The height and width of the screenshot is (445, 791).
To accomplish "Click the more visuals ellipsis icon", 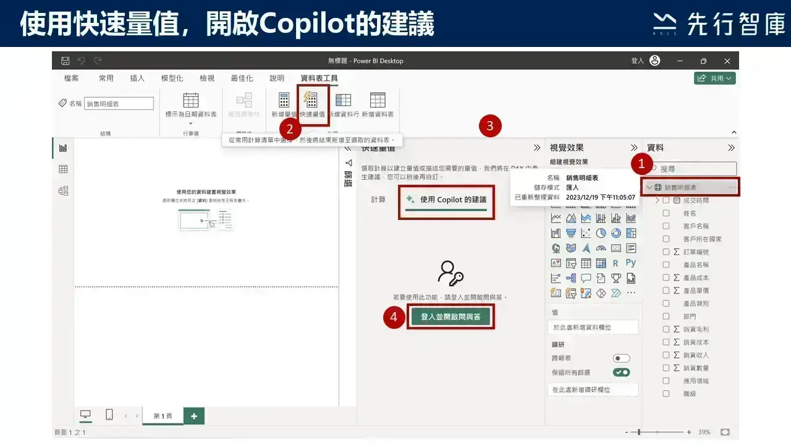I will [x=631, y=293].
